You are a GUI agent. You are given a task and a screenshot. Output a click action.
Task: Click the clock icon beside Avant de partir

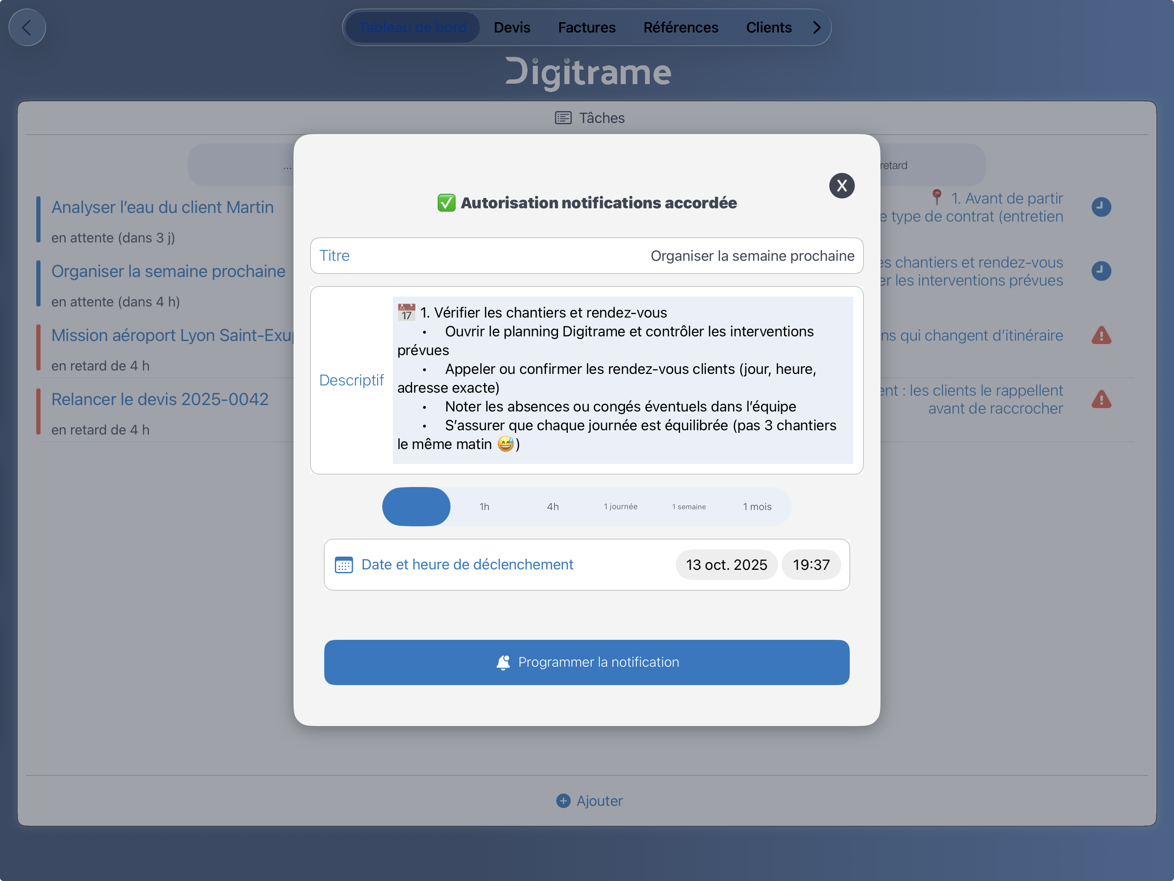tap(1101, 207)
